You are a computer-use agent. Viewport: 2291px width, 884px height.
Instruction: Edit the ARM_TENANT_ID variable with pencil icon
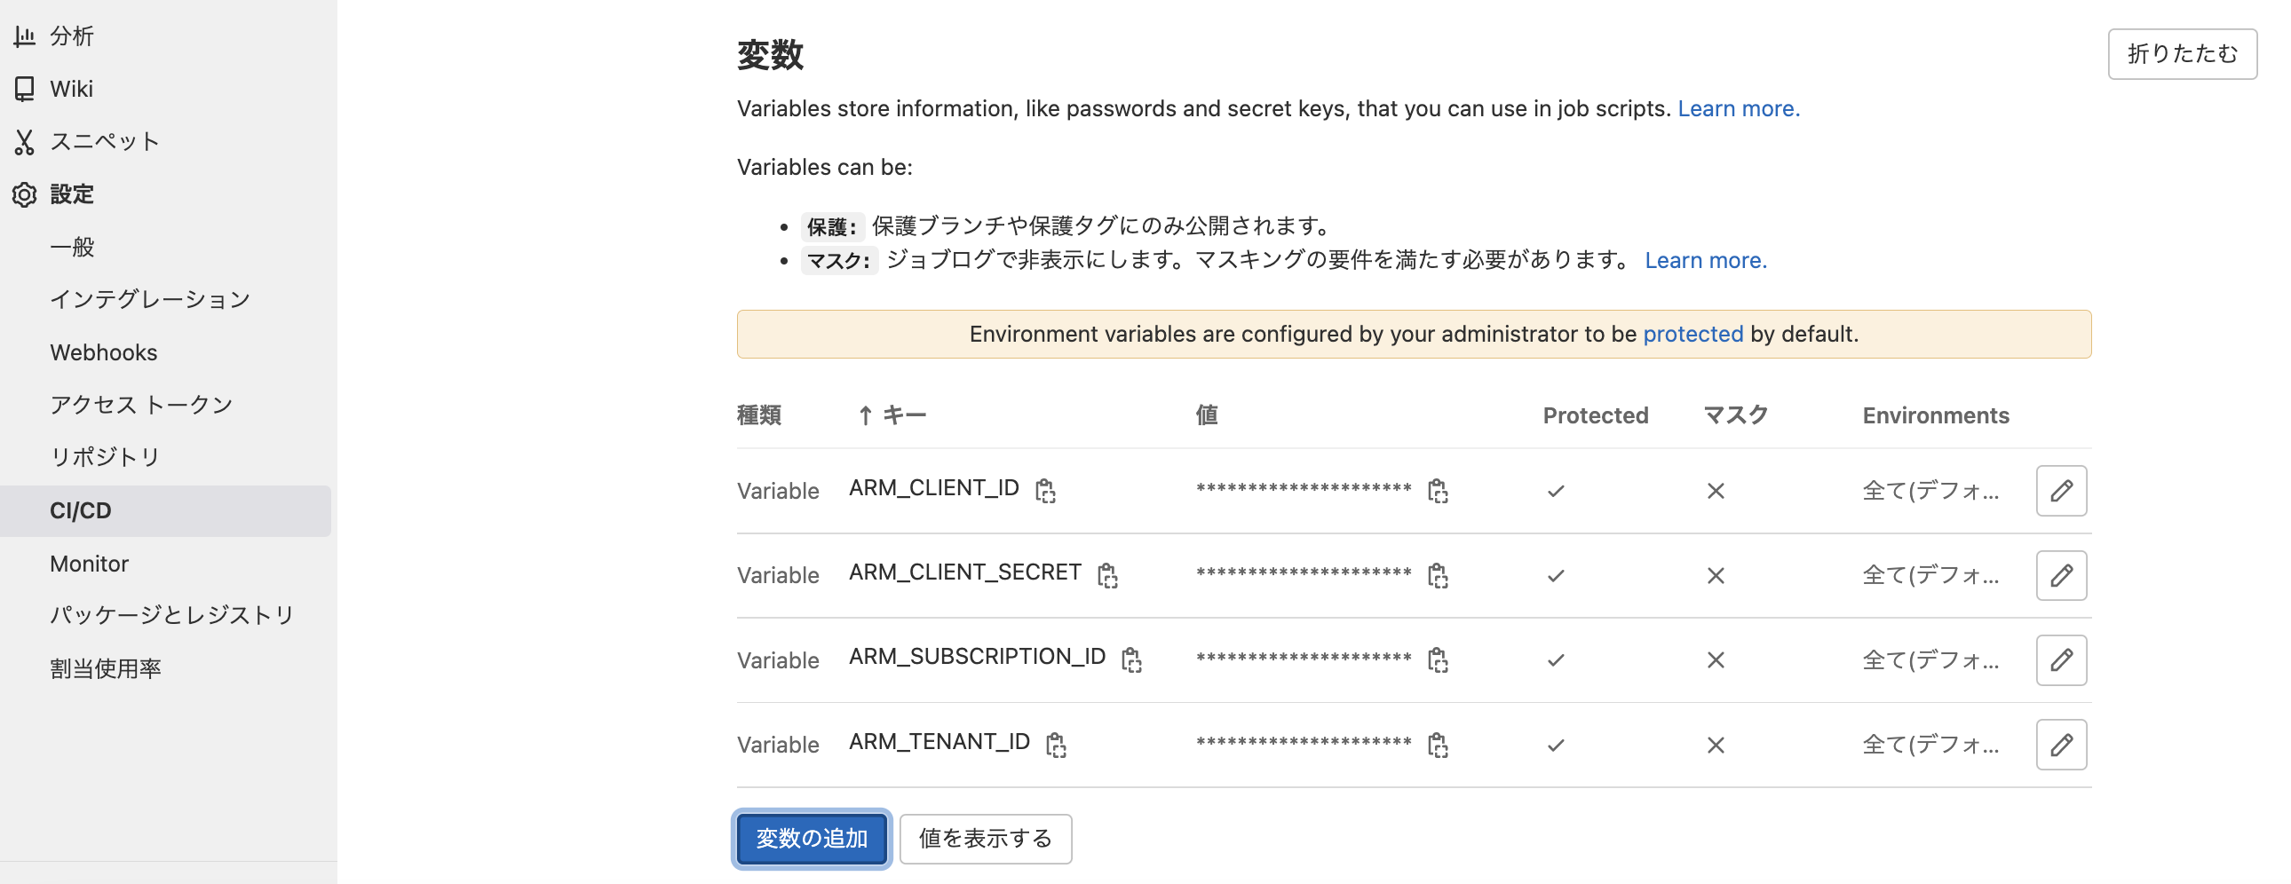click(x=2062, y=745)
